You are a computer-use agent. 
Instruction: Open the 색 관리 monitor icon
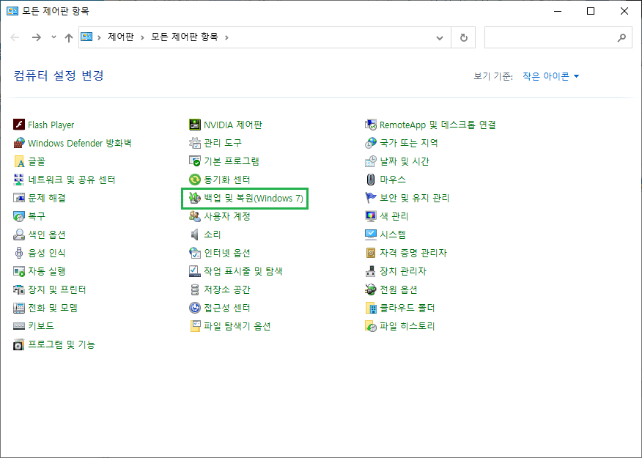coord(371,216)
